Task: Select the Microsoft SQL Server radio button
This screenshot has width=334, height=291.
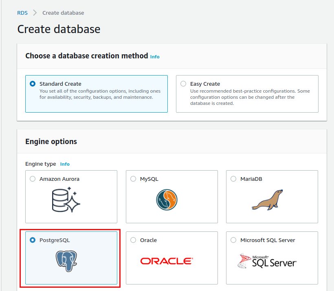Action: pyautogui.click(x=233, y=240)
